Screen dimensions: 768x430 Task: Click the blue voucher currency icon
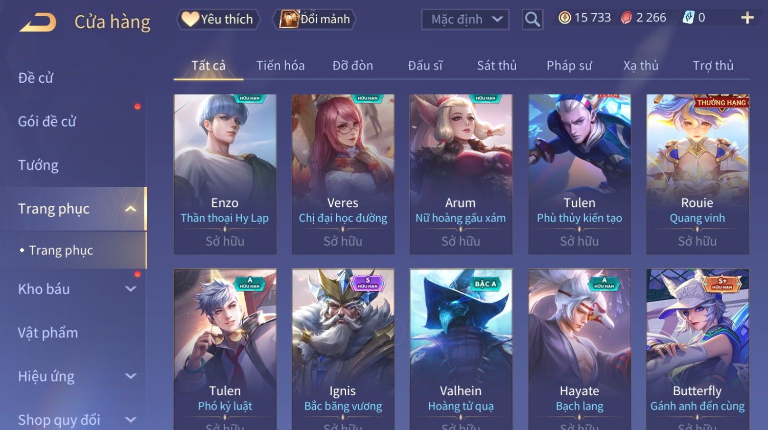coord(688,18)
